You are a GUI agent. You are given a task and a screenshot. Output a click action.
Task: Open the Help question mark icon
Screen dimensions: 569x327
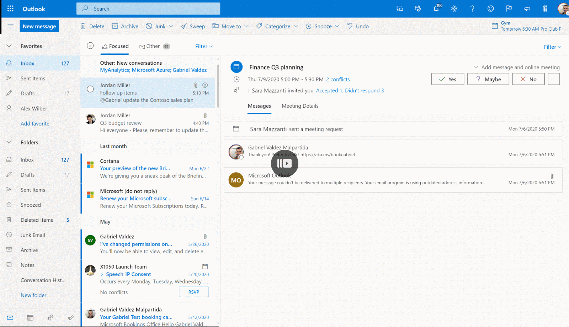(x=472, y=9)
